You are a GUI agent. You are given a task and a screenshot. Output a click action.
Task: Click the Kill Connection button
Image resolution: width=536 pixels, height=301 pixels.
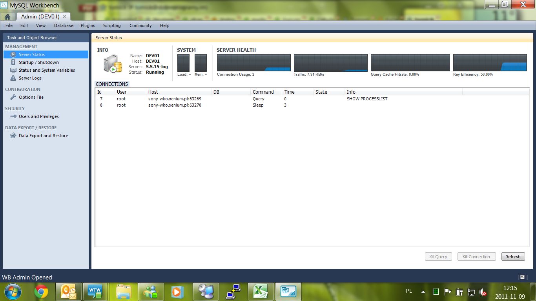[x=476, y=257]
